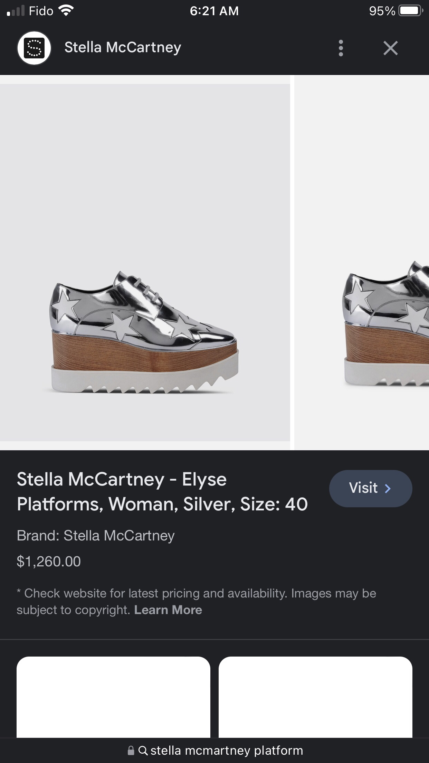Open the Learn More link
The image size is (429, 763).
coord(168,610)
